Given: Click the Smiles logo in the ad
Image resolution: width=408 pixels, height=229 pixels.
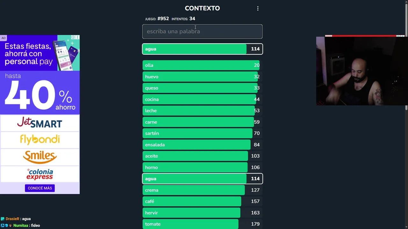Looking at the screenshot, I should point(40,156).
